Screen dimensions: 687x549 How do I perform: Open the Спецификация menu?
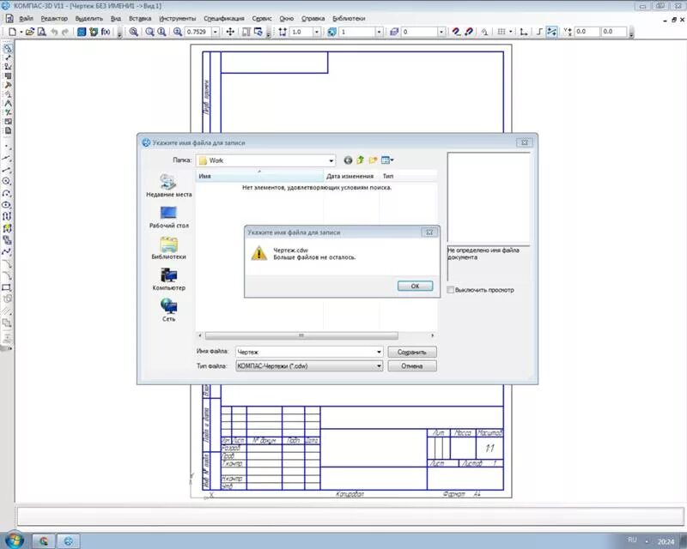[x=224, y=18]
